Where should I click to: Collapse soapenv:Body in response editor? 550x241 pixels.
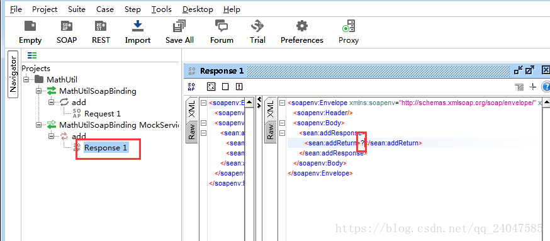(x=282, y=123)
